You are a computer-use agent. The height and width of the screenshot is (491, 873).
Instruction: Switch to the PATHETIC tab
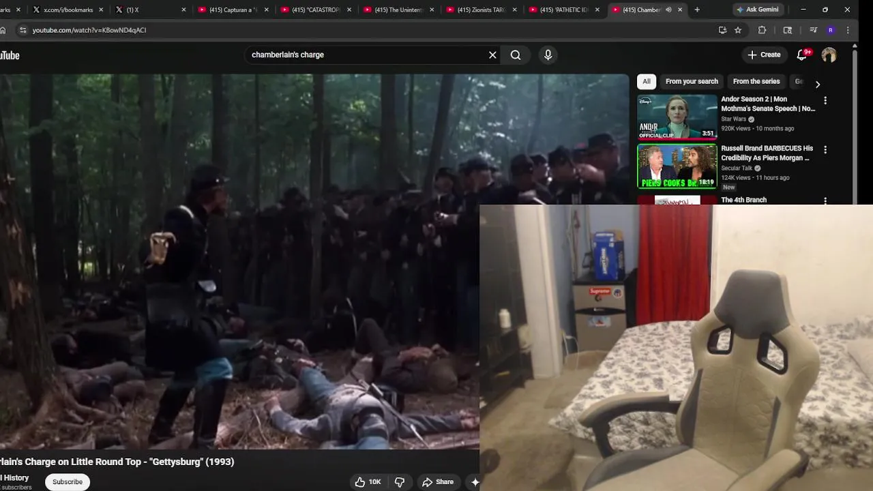[565, 10]
